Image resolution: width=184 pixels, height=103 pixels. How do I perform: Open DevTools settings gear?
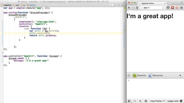tap(181, 101)
